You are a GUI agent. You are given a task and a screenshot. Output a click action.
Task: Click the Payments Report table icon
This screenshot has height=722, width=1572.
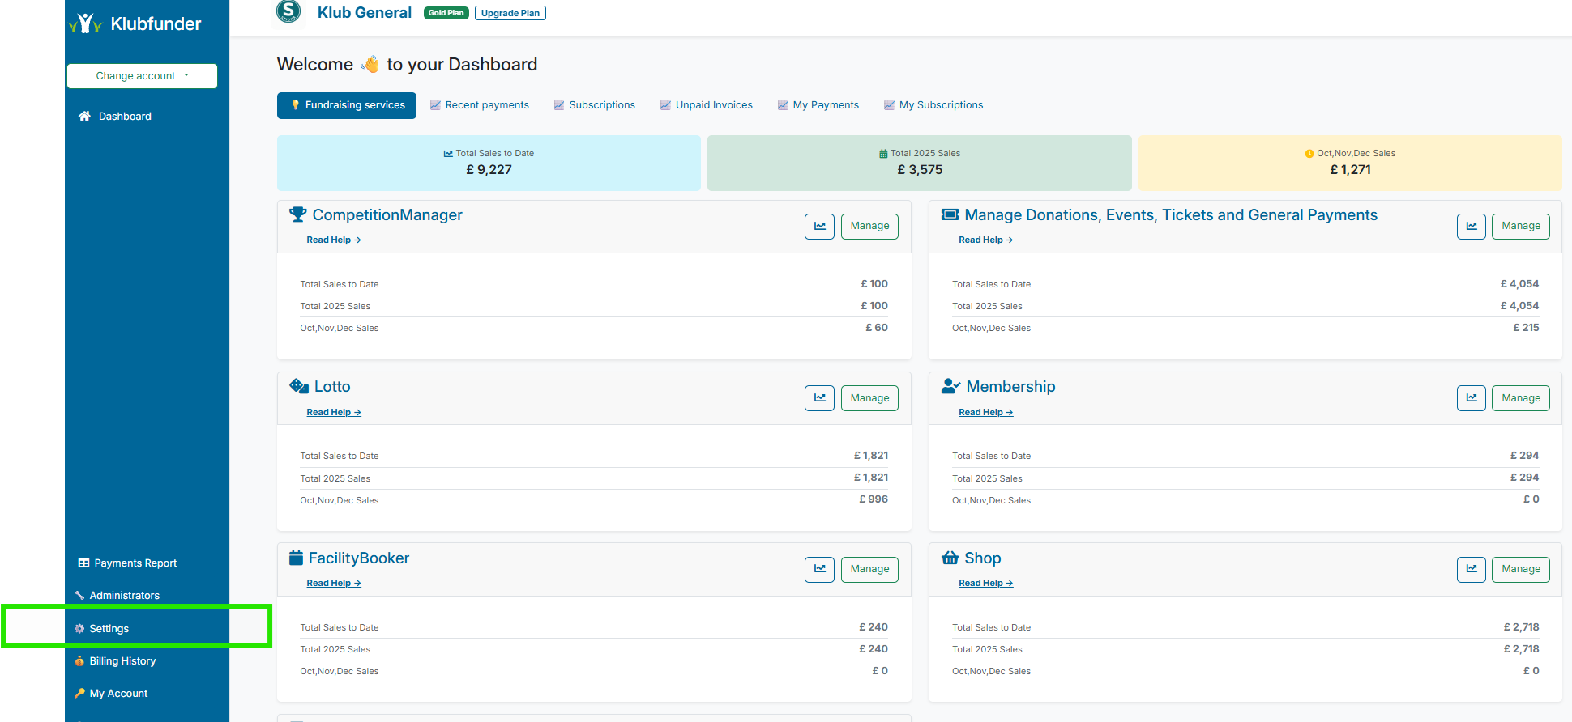pos(83,563)
